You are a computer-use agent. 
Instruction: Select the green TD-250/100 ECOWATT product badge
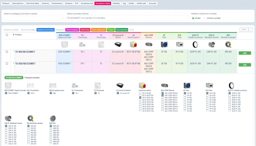14,78
